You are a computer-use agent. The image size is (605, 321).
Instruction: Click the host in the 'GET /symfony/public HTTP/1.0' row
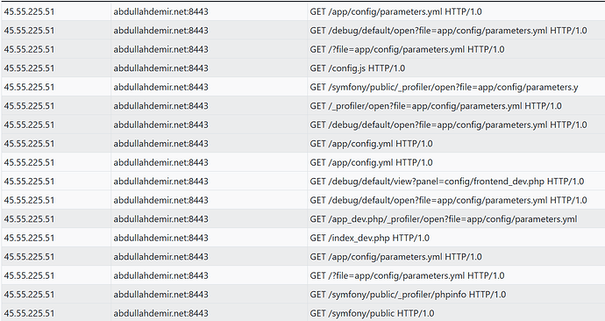[161, 313]
